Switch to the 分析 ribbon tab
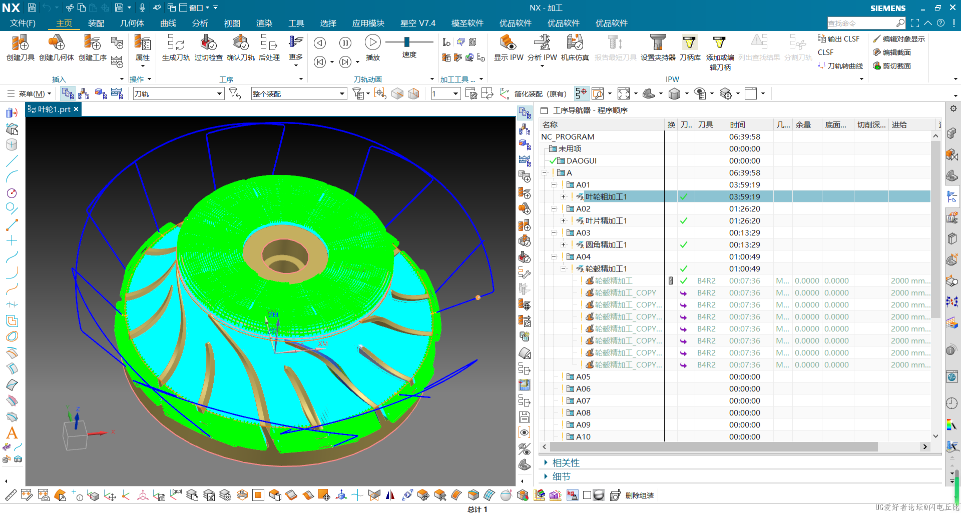The image size is (961, 513). click(x=200, y=23)
